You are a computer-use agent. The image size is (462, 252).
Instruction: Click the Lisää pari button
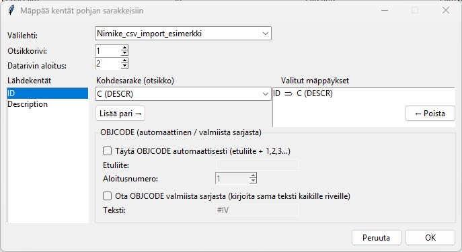pos(120,114)
